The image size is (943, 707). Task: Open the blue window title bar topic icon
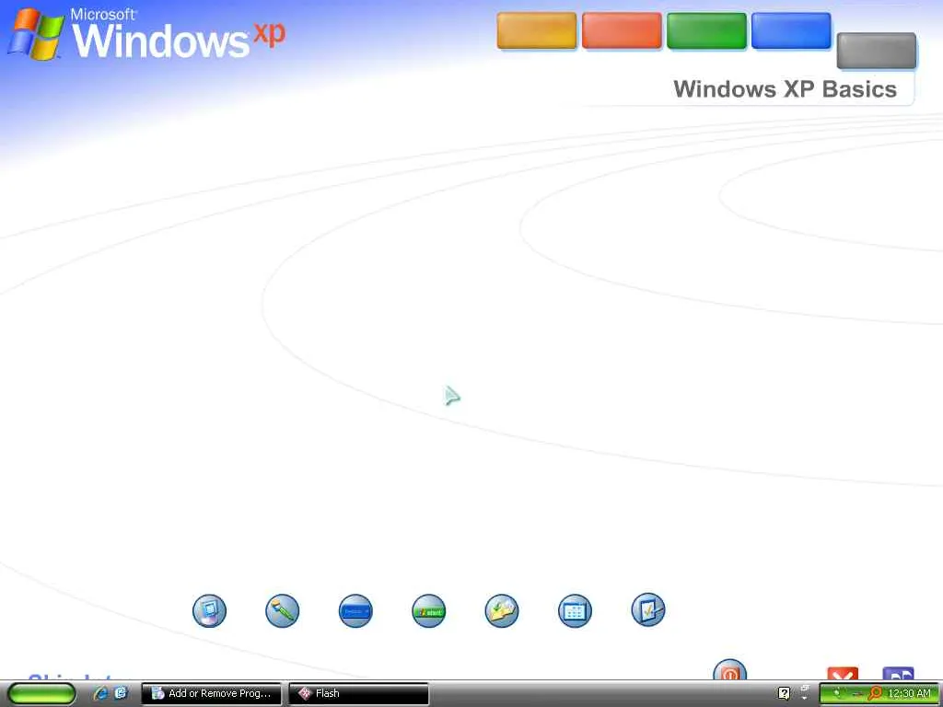point(355,611)
